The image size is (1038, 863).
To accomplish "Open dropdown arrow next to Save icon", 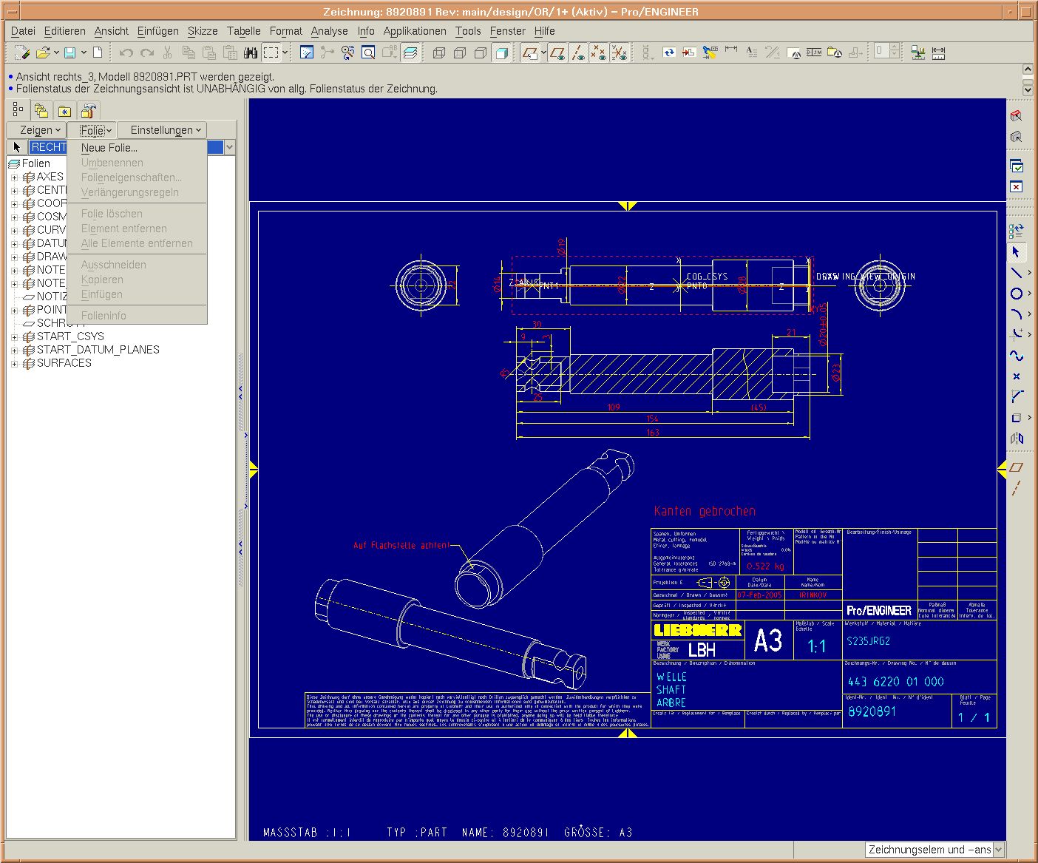I will pyautogui.click(x=84, y=53).
